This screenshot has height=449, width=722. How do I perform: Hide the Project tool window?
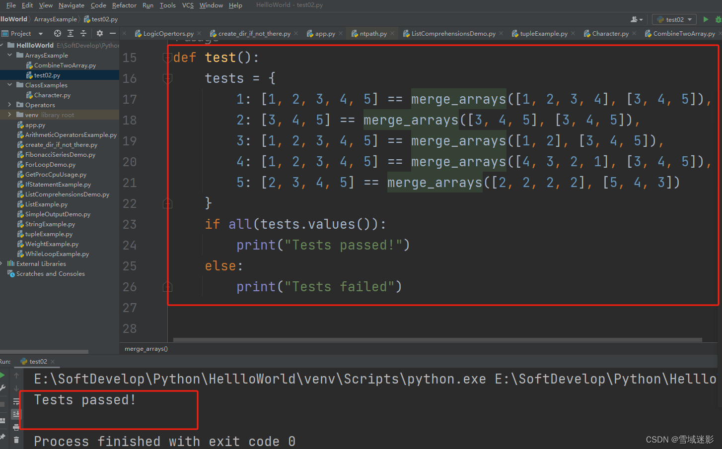(113, 33)
